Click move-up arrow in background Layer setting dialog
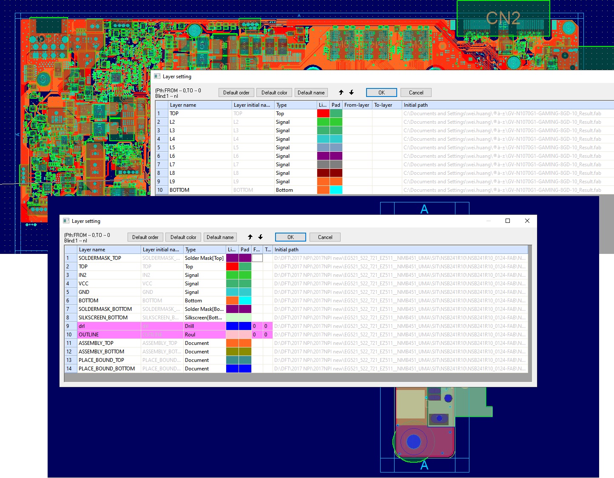 point(341,93)
